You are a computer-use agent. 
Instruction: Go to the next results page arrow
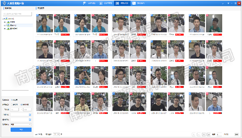pyautogui.click(x=204, y=134)
